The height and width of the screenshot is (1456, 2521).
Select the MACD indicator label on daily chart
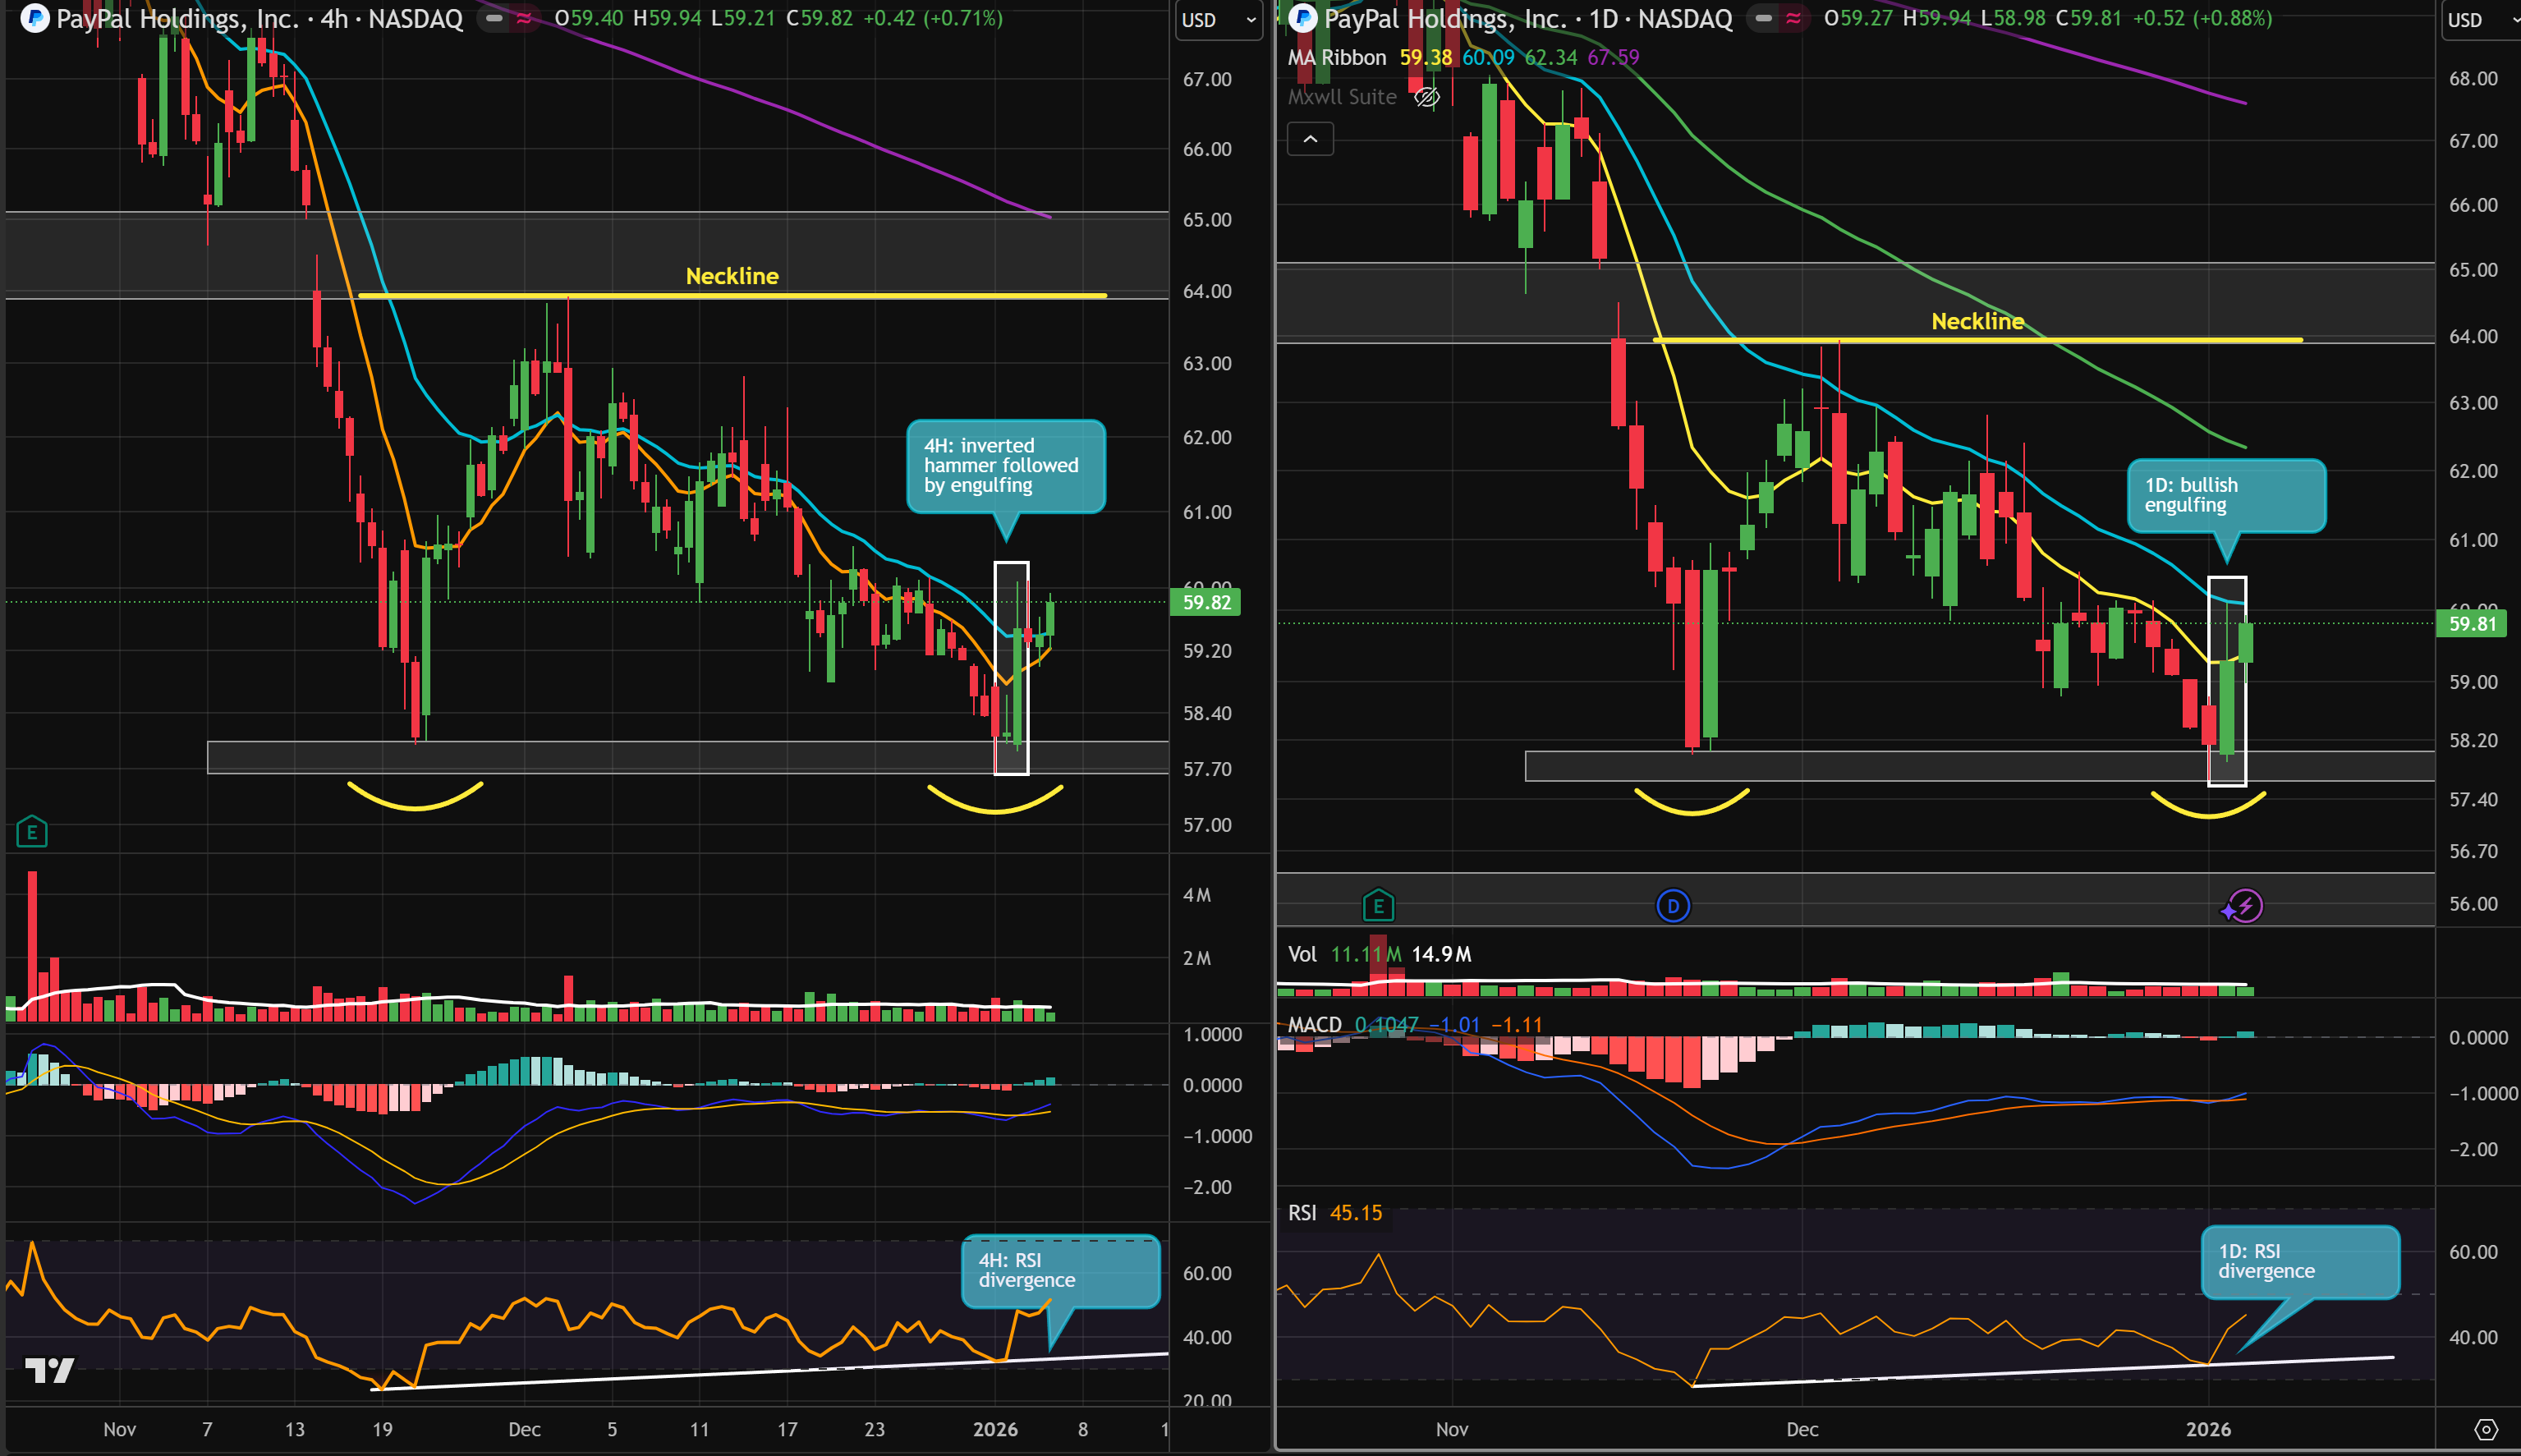[x=1314, y=1024]
